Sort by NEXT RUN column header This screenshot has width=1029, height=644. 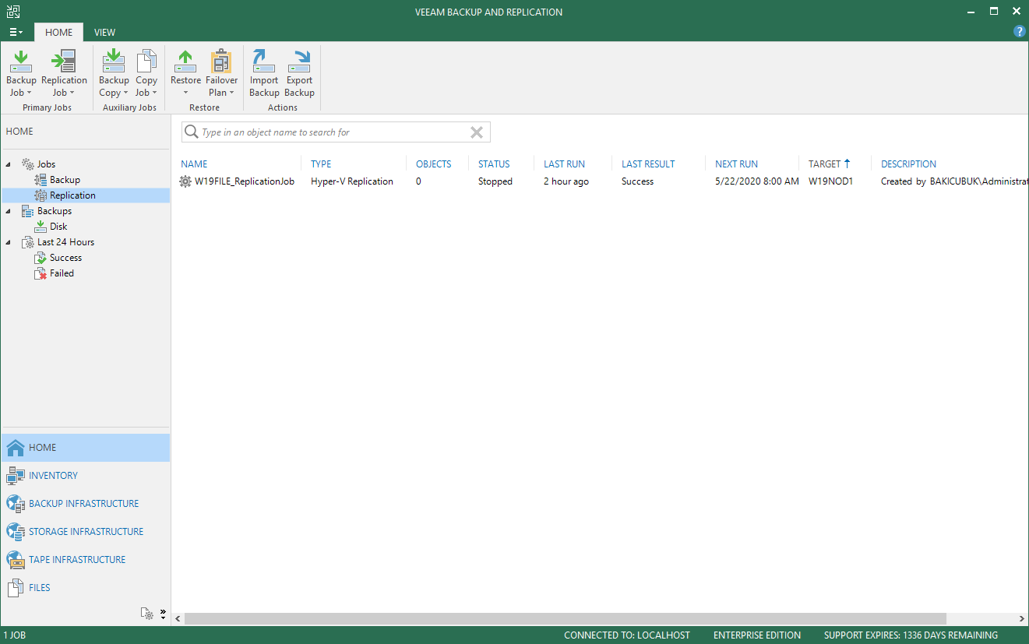736,164
